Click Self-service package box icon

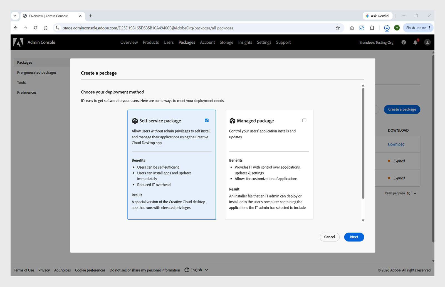(x=135, y=121)
